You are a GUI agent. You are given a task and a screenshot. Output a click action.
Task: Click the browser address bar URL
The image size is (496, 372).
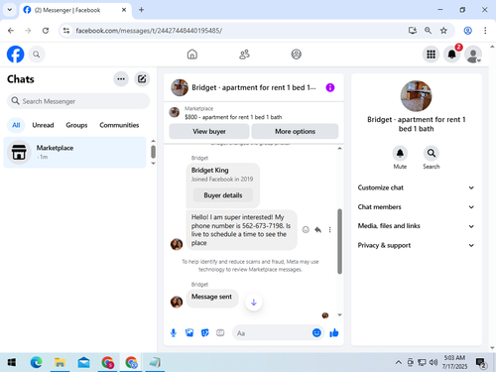(149, 31)
